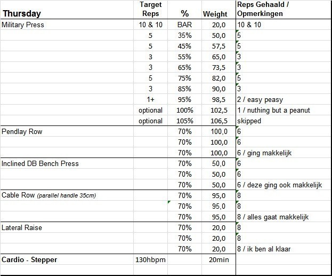This screenshot has width=332, height=276.
Task: Click the '2 / easy peasy' note cell
Action: click(260, 99)
